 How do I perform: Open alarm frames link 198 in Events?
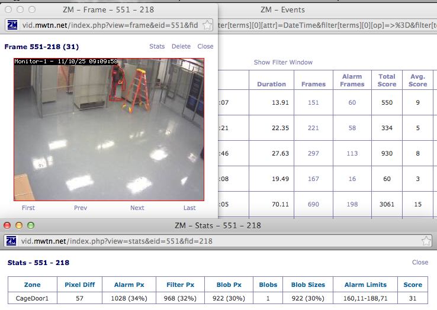point(352,204)
